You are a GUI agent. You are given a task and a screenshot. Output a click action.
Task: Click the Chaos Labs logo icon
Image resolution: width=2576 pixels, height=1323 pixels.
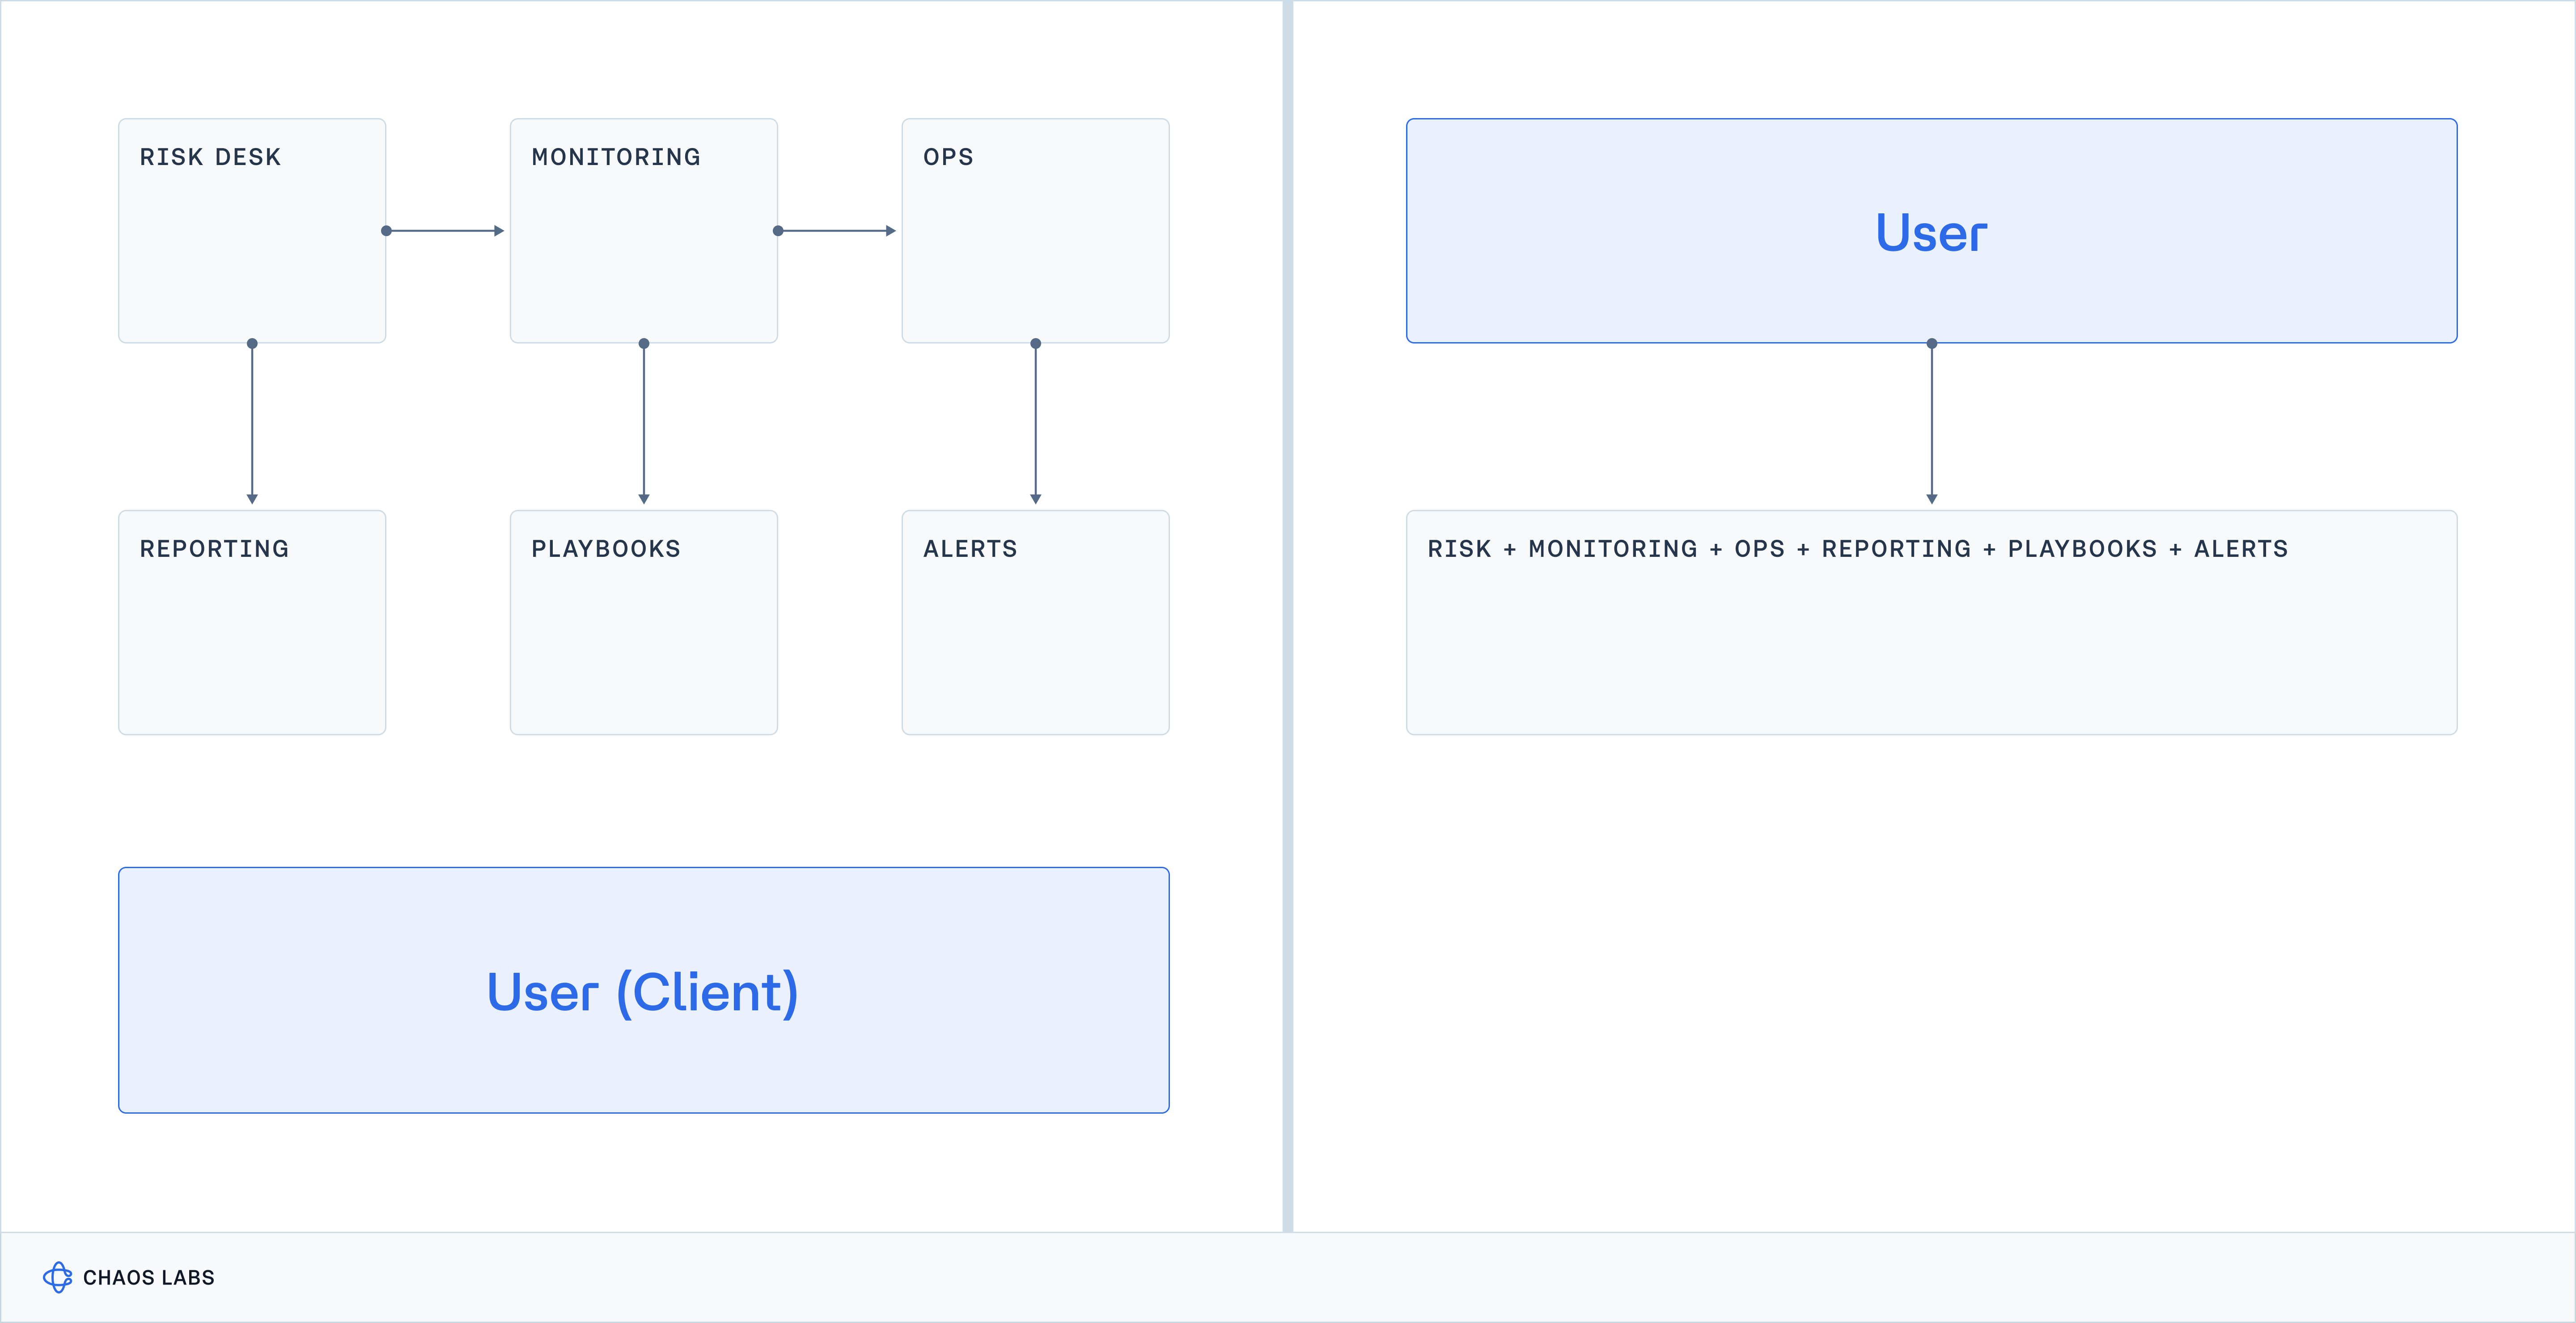[57, 1277]
